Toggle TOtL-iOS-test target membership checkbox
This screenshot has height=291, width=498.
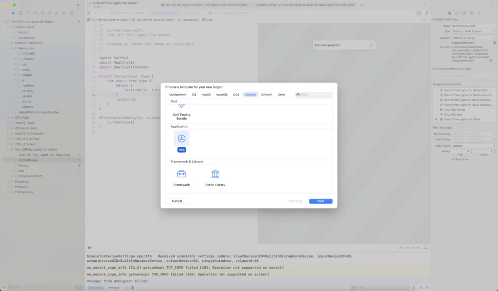tap(436, 115)
